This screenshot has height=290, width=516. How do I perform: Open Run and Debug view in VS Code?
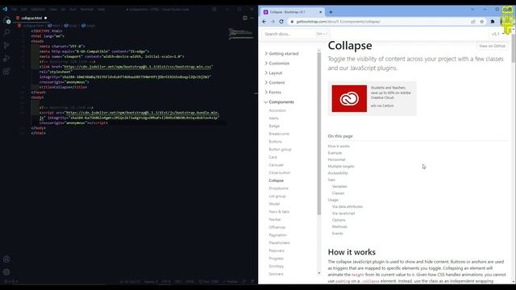tap(6, 59)
